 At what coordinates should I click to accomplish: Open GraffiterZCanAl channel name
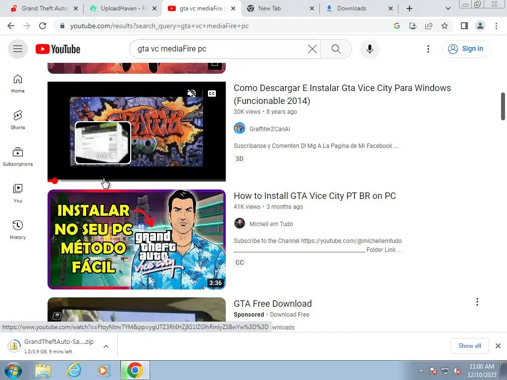[270, 129]
